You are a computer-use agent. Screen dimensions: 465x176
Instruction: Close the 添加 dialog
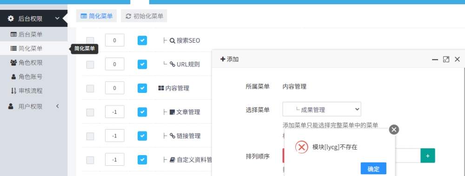[457, 59]
